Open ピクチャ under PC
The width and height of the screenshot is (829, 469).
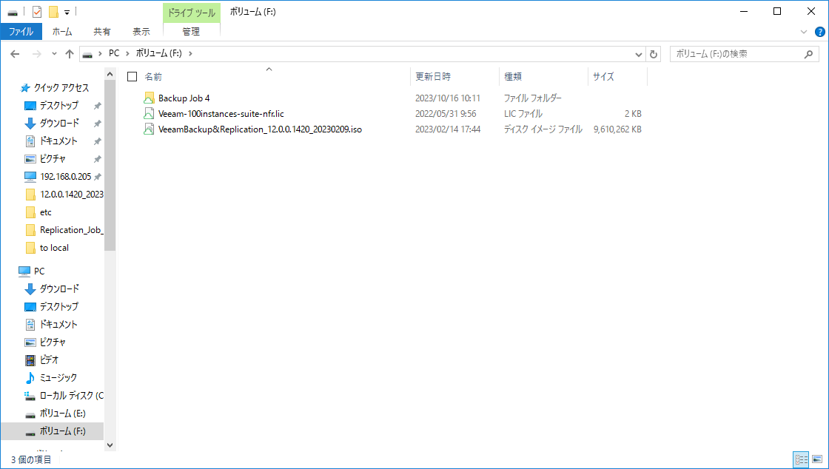52,343
